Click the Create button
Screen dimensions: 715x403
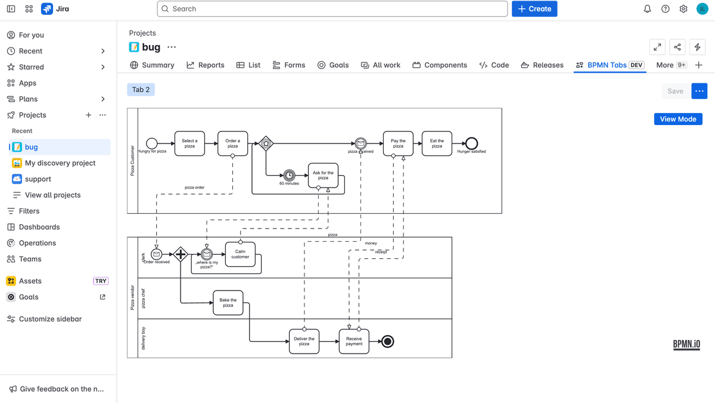point(534,9)
